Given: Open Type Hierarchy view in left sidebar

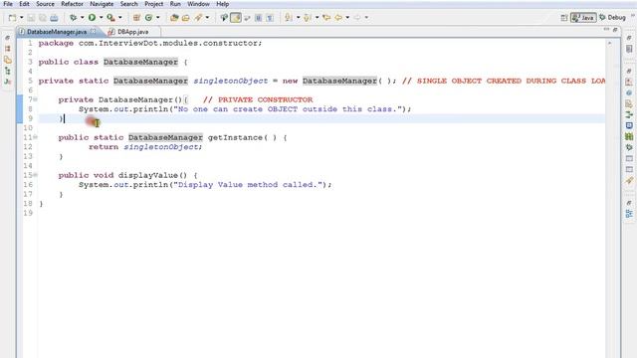Looking at the screenshot, I should coord(7,71).
